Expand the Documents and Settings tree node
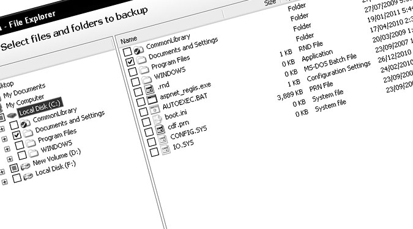This screenshot has width=413, height=229. 4,139
